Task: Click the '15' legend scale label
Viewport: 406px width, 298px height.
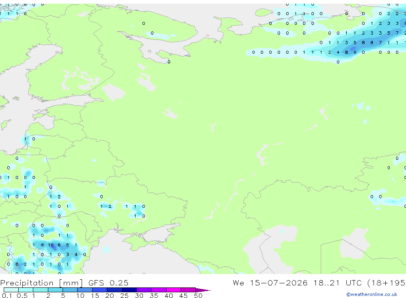Action: [95, 296]
